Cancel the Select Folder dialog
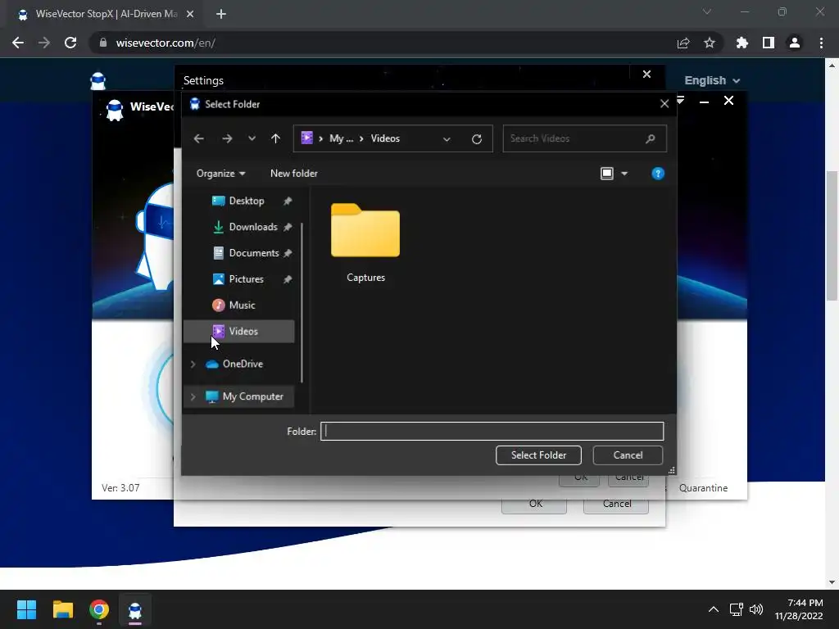839x629 pixels. 628,455
